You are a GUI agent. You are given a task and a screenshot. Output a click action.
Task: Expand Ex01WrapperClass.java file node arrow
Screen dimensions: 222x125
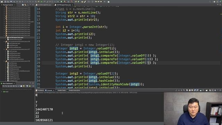(6, 37)
